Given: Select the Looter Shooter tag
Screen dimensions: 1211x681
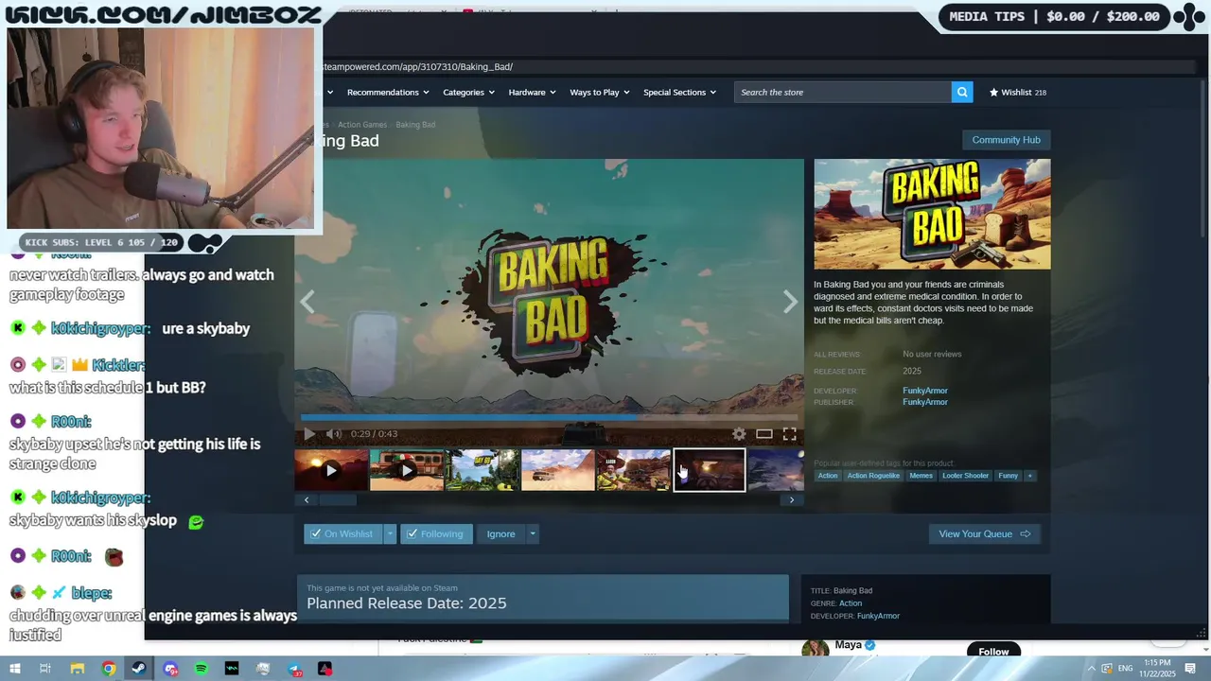Looking at the screenshot, I should click(x=965, y=476).
